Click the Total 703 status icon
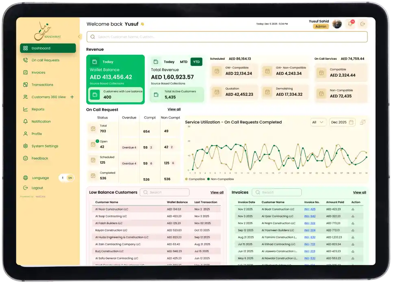393x285 pixels. (93, 129)
